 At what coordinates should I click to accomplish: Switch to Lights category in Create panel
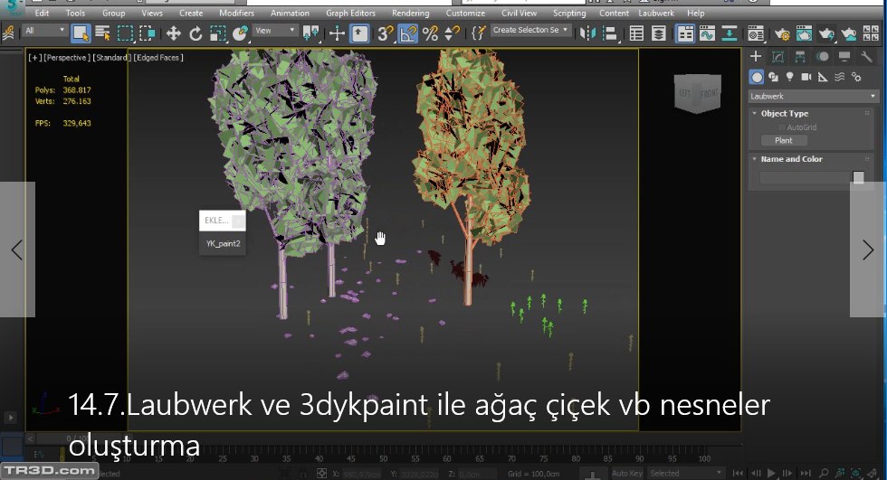[x=790, y=77]
